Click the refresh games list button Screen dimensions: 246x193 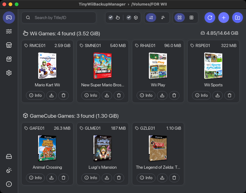(x=210, y=18)
